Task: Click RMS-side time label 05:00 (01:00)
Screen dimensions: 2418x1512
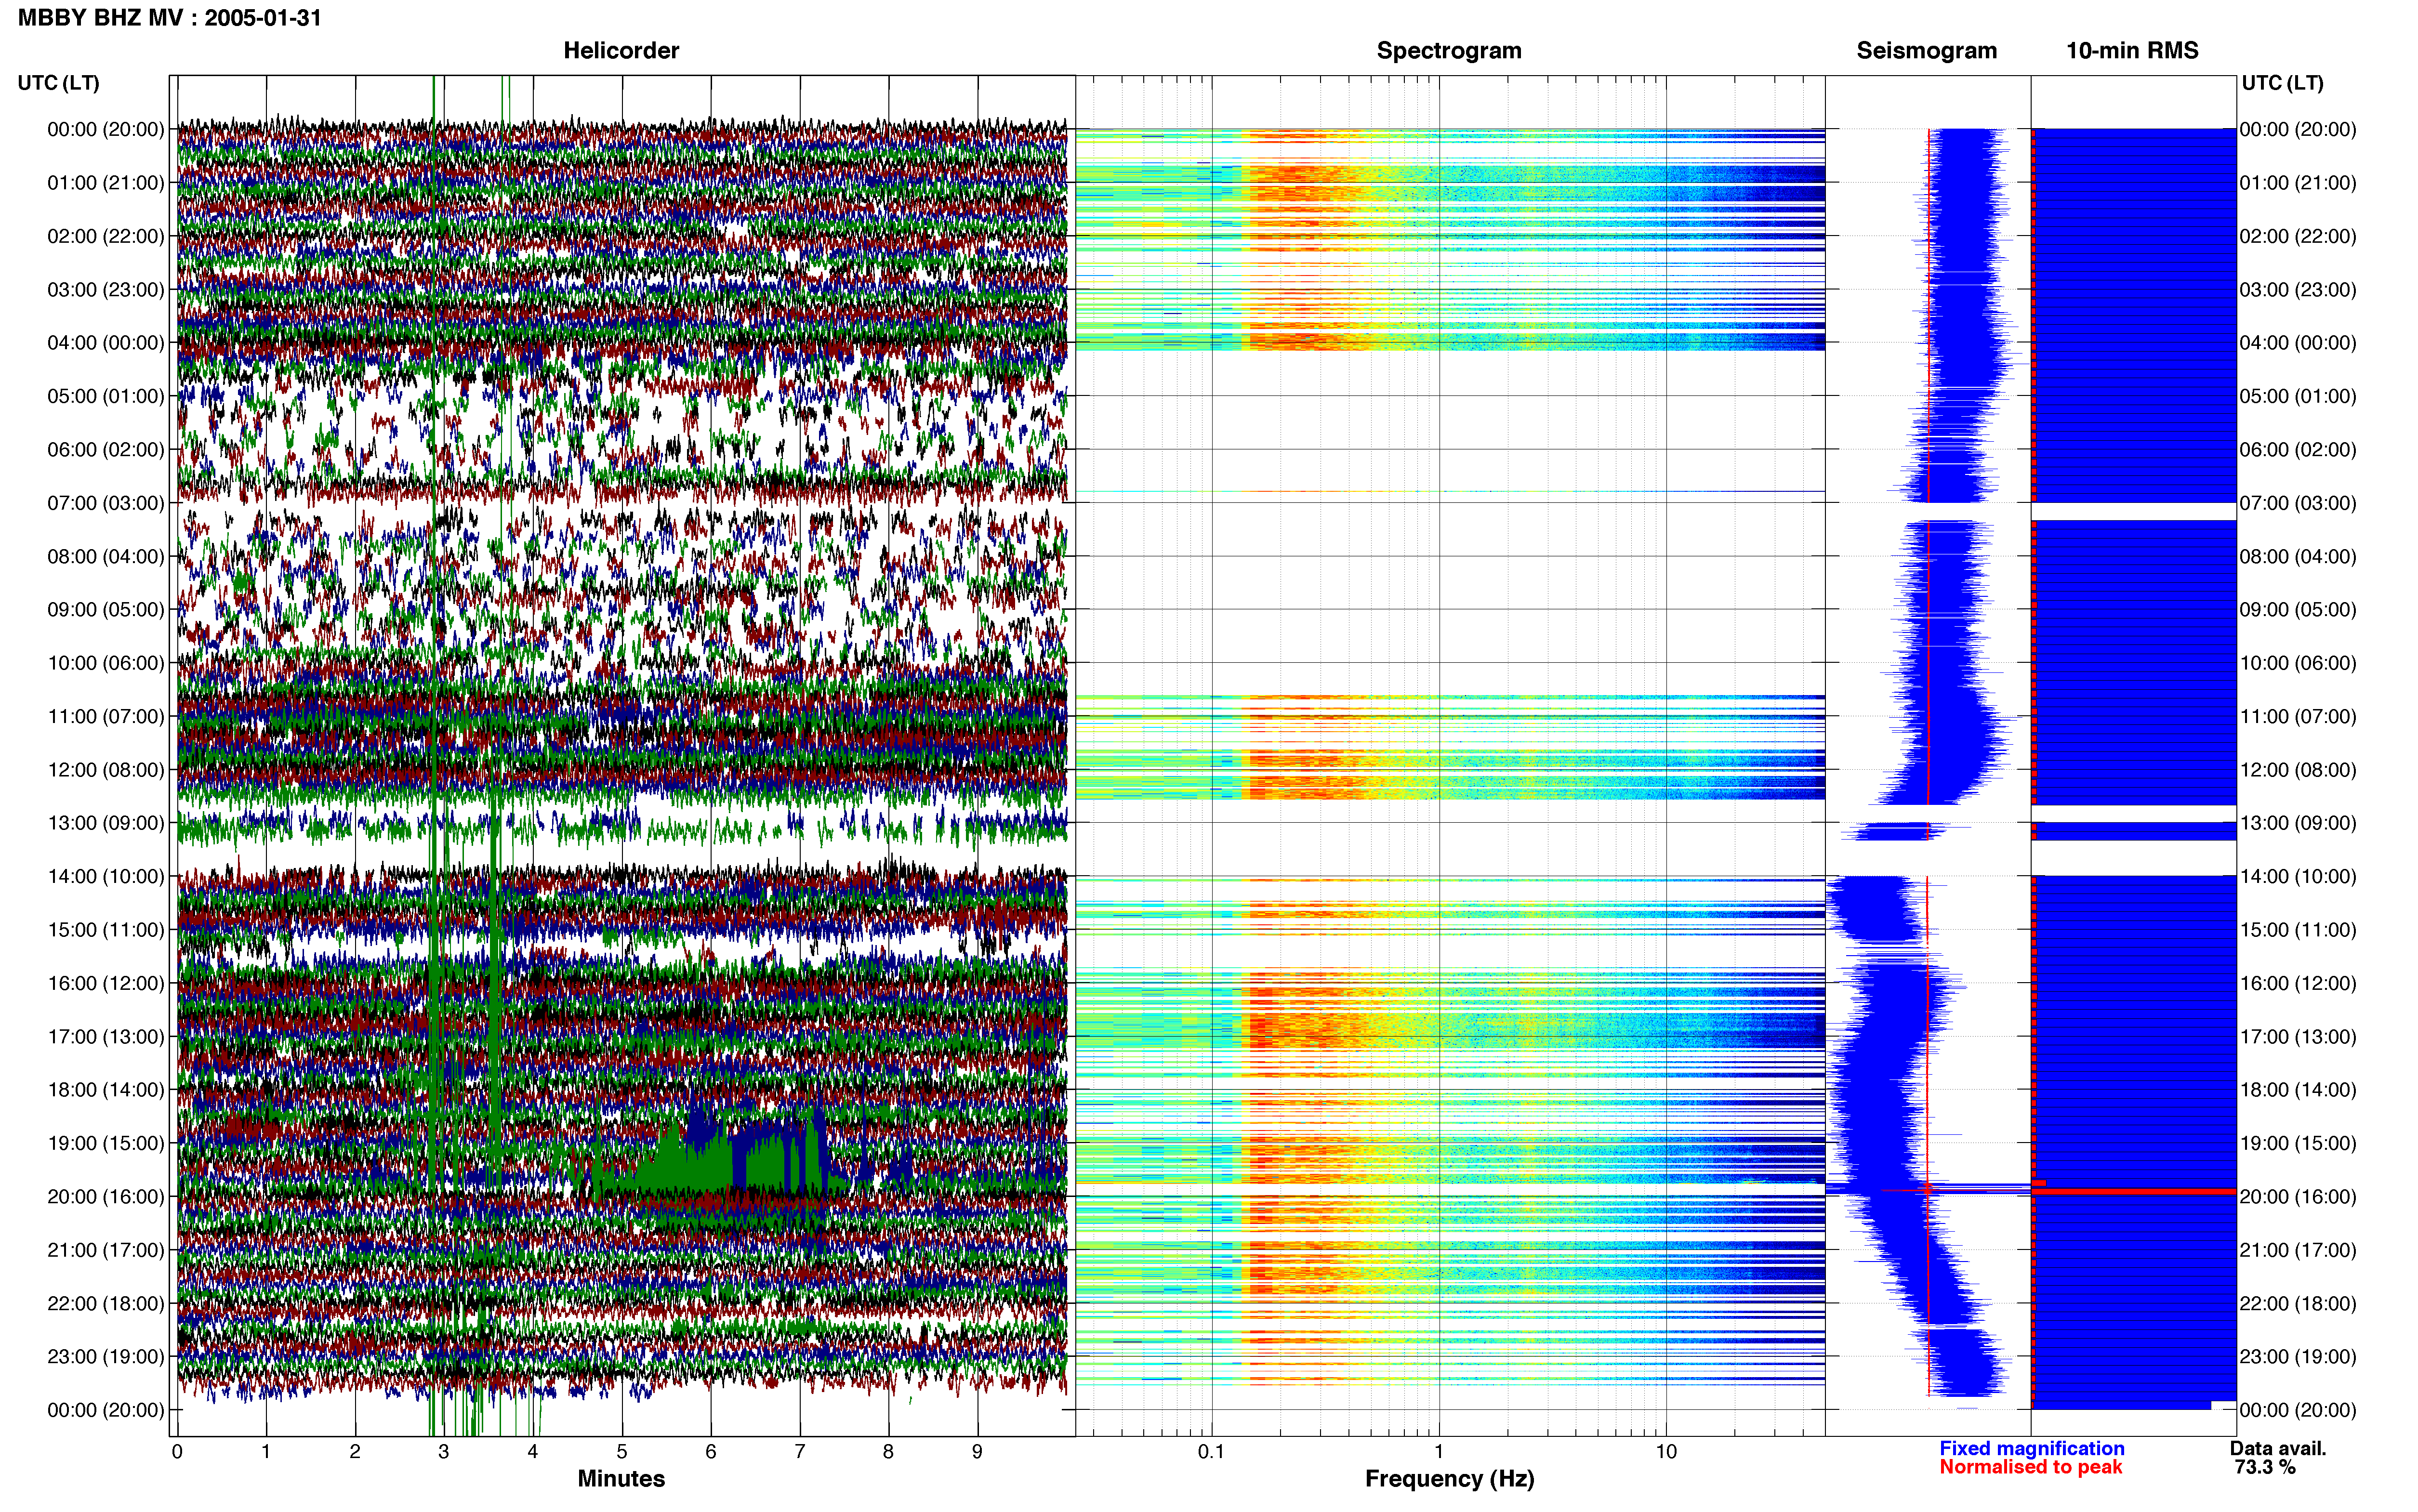Action: [2298, 396]
